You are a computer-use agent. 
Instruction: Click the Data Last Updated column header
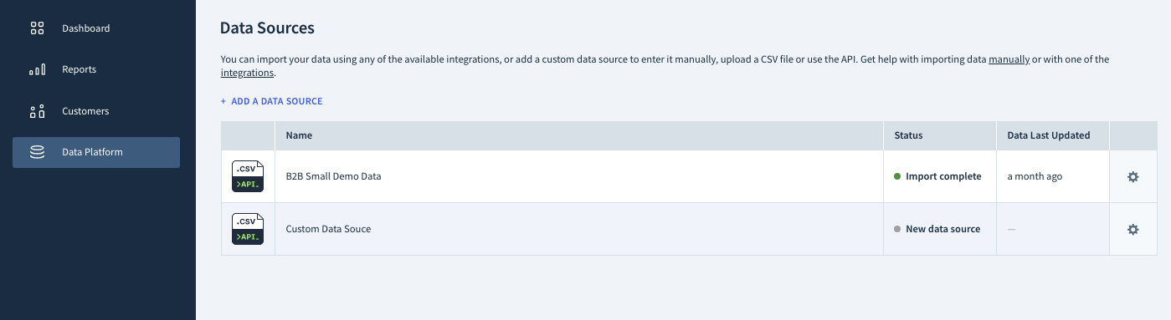tap(1048, 135)
